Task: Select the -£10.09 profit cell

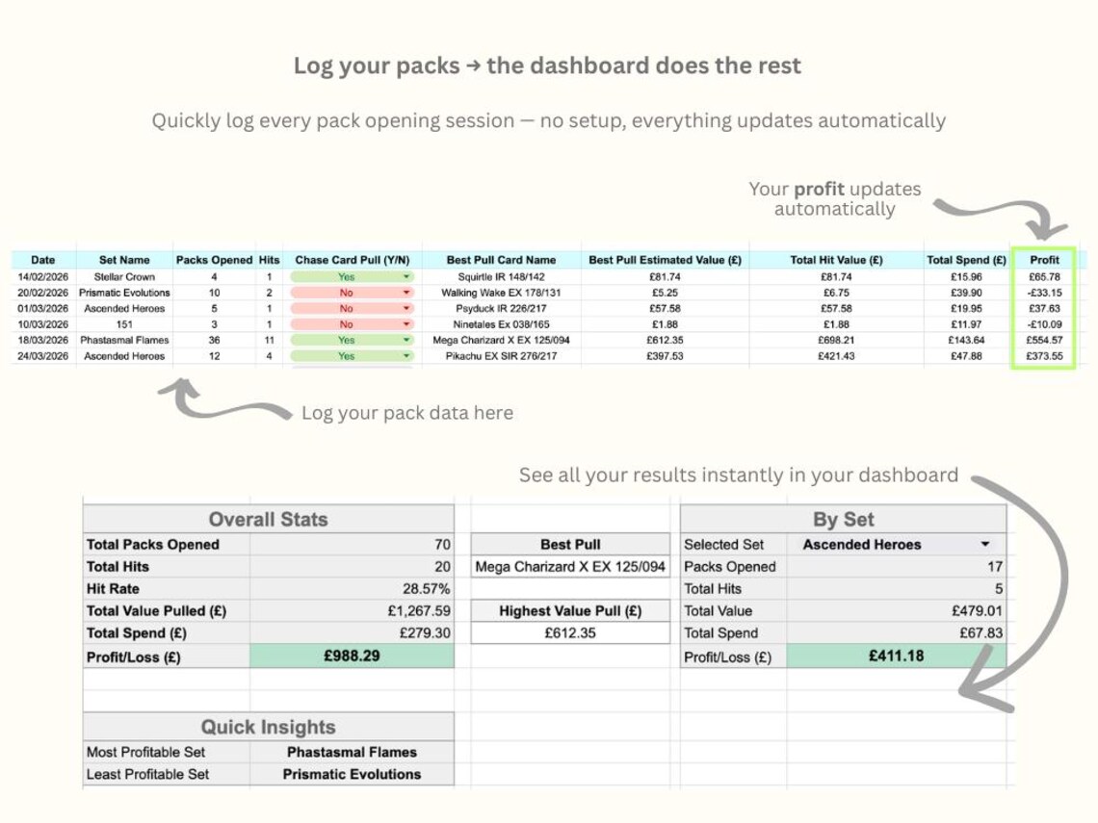Action: click(1044, 324)
